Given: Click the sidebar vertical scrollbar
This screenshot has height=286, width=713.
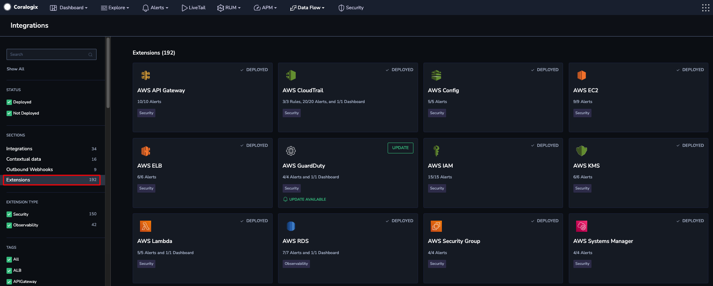Looking at the screenshot, I should (x=108, y=73).
